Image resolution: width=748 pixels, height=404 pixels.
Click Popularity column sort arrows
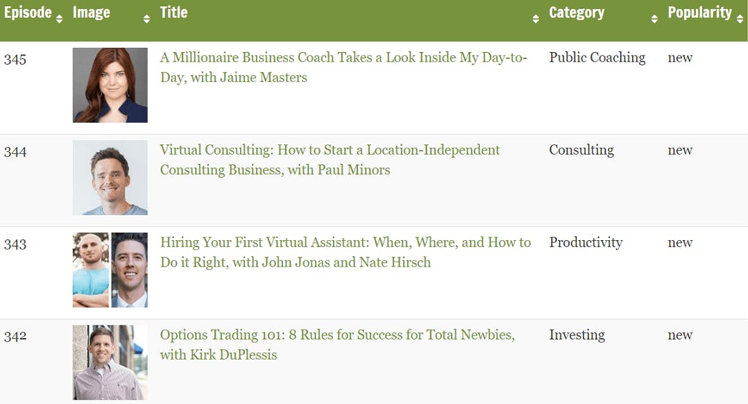pyautogui.click(x=740, y=19)
